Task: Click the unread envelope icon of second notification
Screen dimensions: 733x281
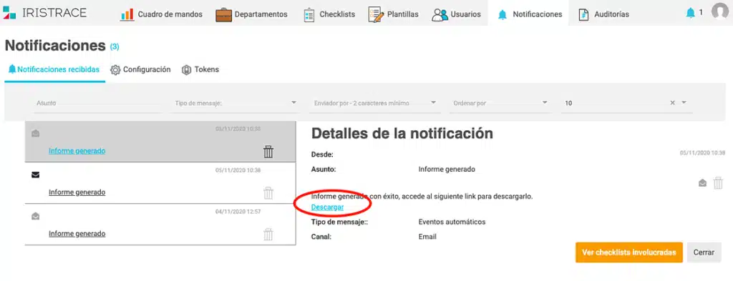Action: (36, 175)
